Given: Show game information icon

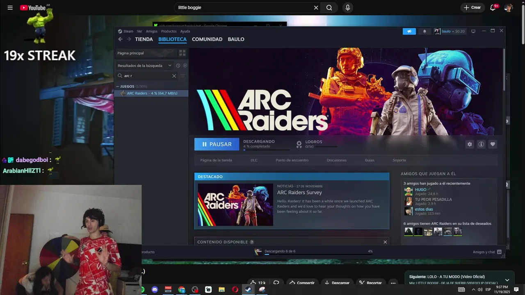Looking at the screenshot, I should point(481,144).
